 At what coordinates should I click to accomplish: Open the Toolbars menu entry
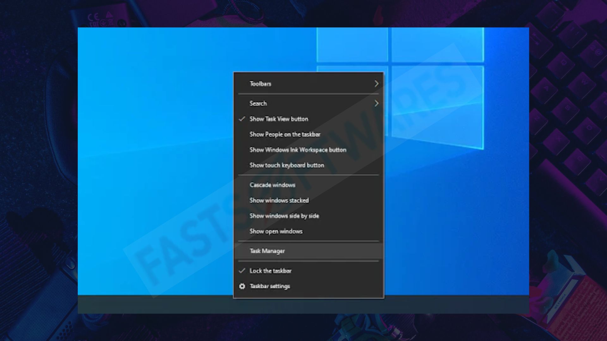pyautogui.click(x=309, y=84)
